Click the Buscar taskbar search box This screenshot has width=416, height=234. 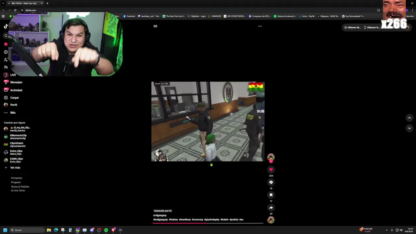[x=27, y=230]
